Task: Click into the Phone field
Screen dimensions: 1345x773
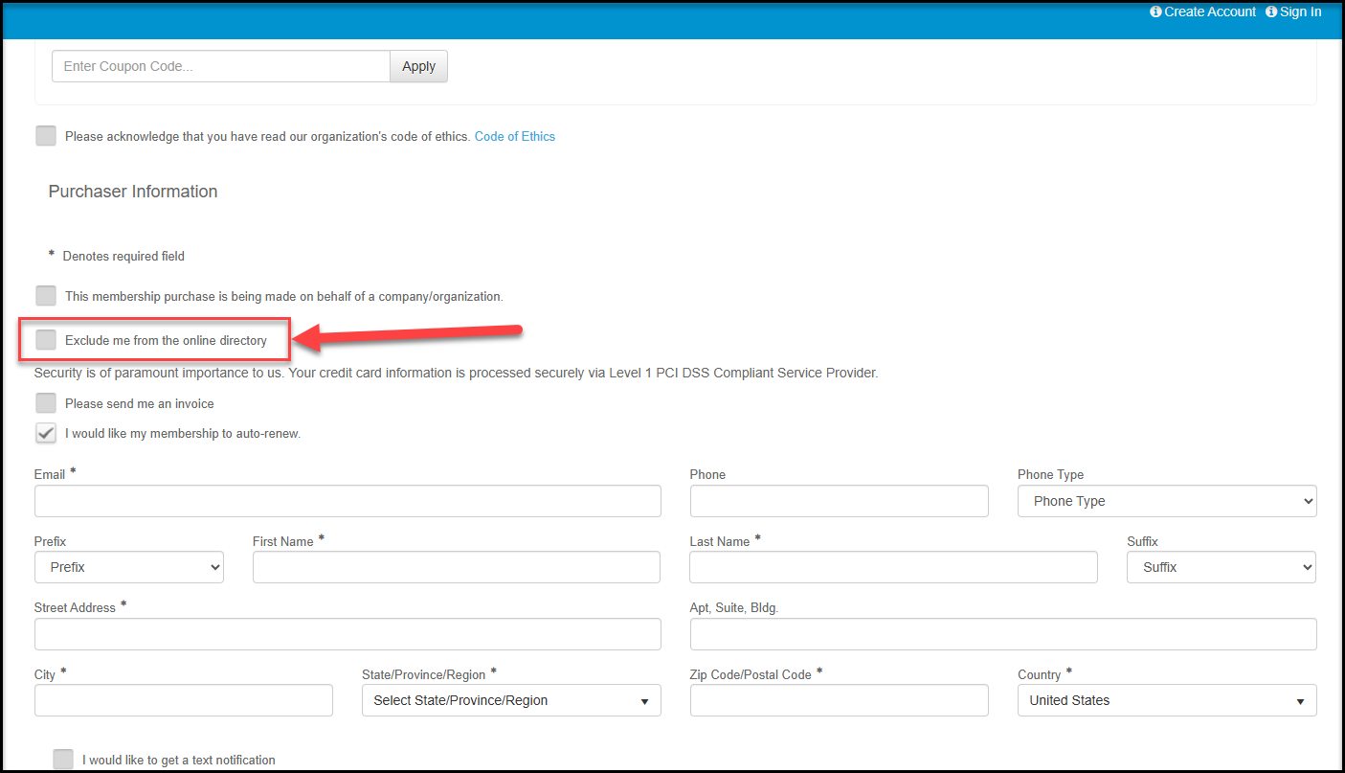Action: [x=839, y=501]
